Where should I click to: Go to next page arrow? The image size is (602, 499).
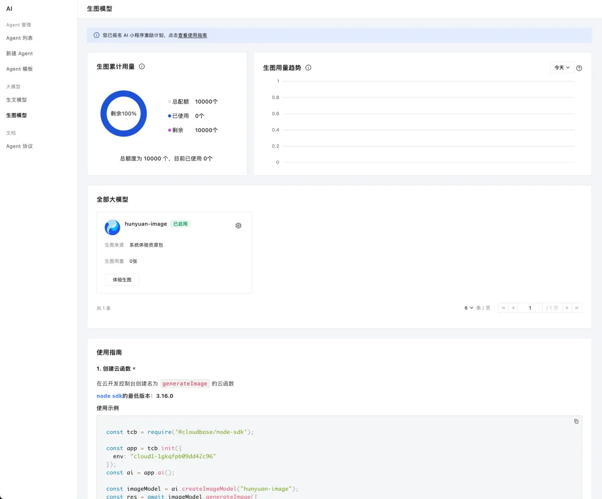567,308
